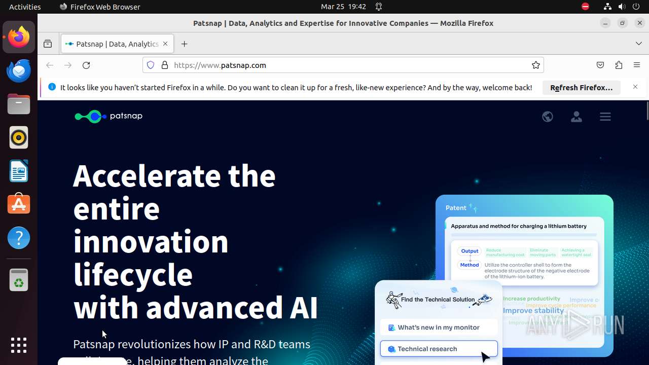Show Applications grid
The image size is (649, 365).
(19, 345)
